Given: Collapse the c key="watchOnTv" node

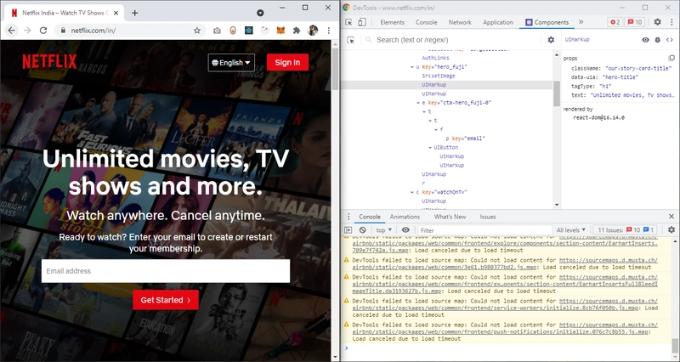Looking at the screenshot, I should tap(412, 192).
